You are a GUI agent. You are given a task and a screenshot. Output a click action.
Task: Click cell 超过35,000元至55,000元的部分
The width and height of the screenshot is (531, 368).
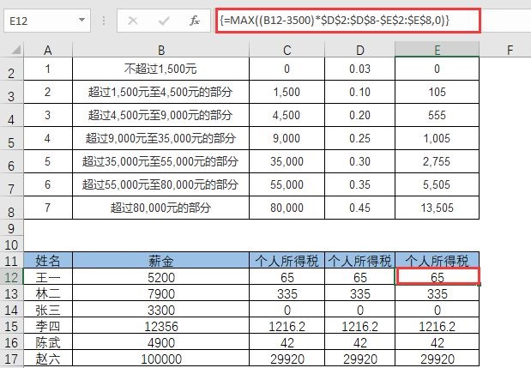click(161, 161)
